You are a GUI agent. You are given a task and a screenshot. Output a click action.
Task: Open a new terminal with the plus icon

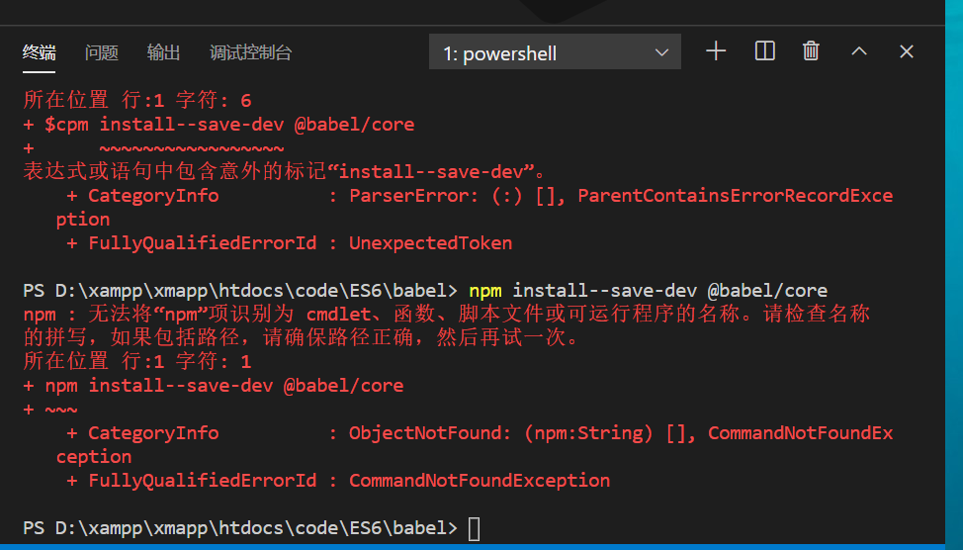tap(716, 51)
